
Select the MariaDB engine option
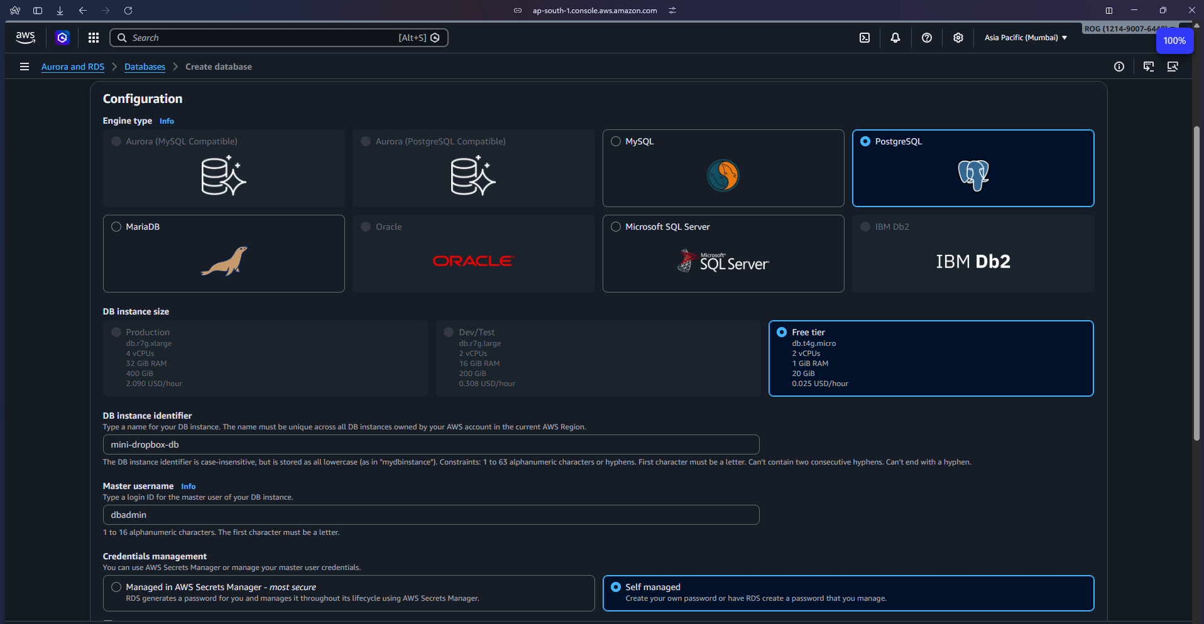coord(116,227)
